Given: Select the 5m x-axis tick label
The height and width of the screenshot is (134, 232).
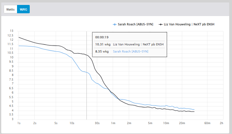Looking at the screenshot, I should tap(150, 123).
